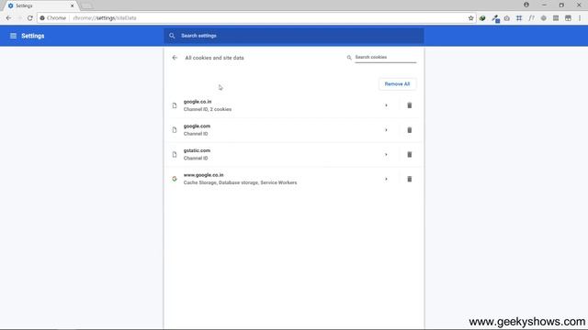Expand google.com details arrow

386,130
